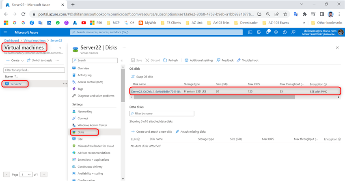
Task: Click the Server22 breadcrumb link
Action: 56,41
